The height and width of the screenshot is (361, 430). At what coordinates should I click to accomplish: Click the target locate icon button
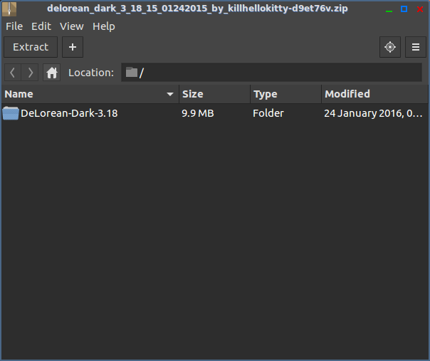point(390,47)
